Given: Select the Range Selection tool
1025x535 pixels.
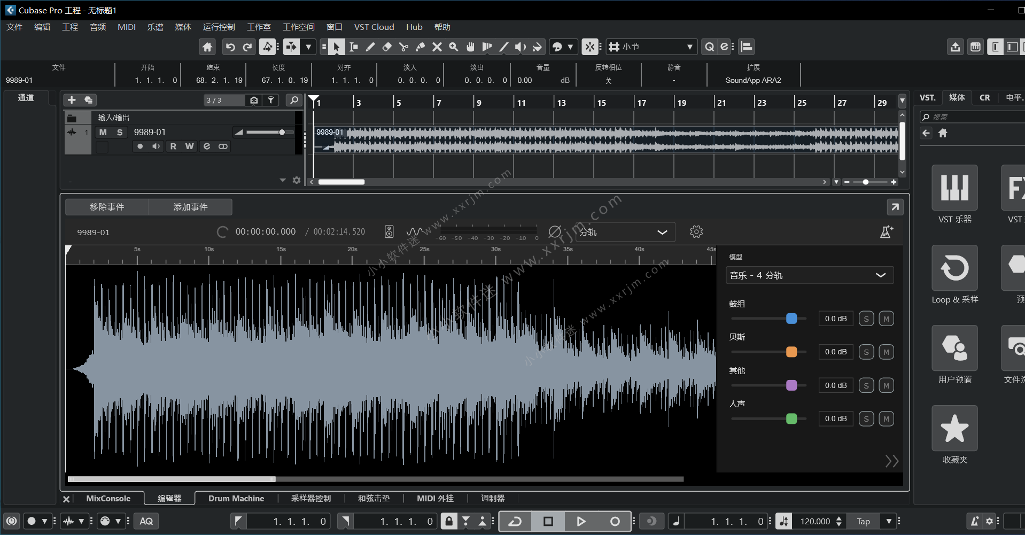Looking at the screenshot, I should [x=353, y=47].
